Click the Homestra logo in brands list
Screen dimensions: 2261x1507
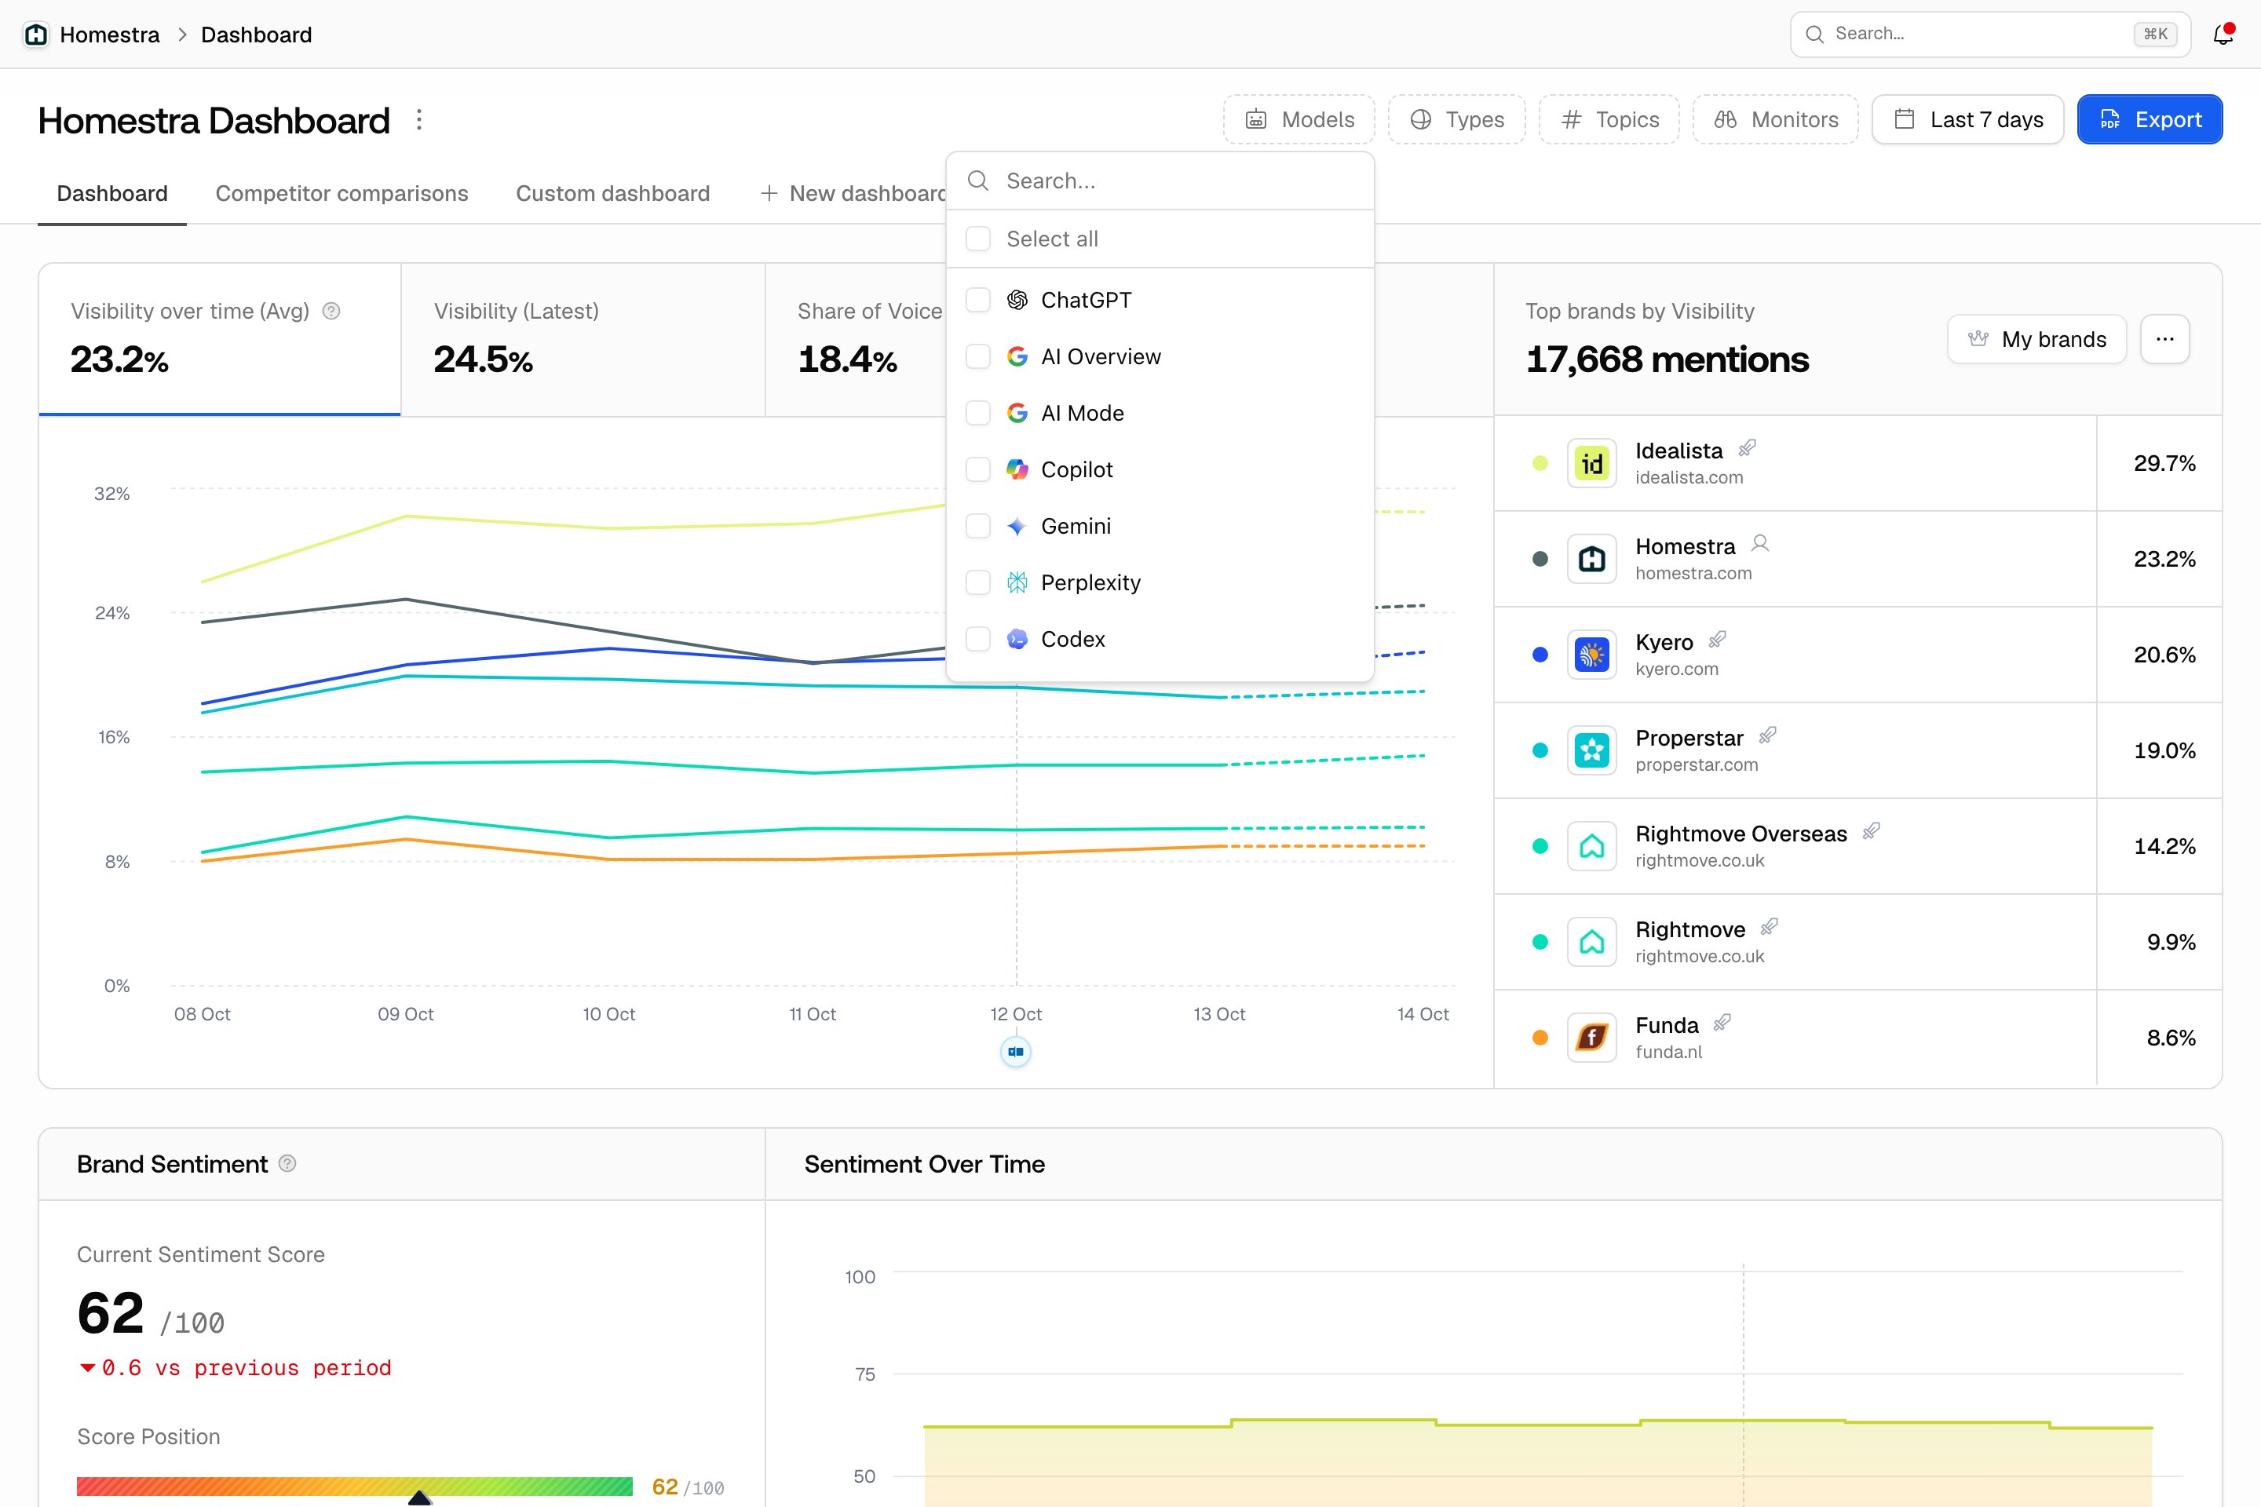[1592, 560]
